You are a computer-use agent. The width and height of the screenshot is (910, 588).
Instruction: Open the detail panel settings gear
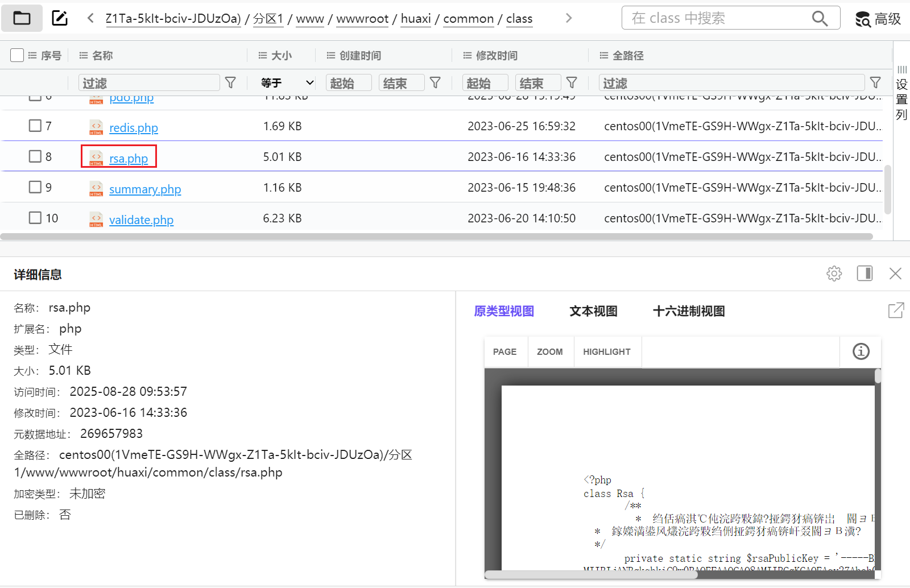(x=834, y=274)
